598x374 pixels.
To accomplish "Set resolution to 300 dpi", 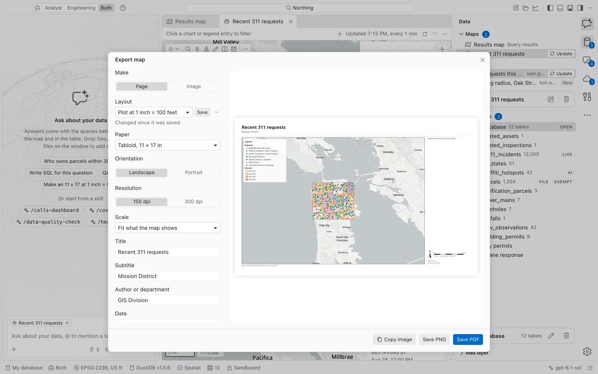I will [194, 202].
